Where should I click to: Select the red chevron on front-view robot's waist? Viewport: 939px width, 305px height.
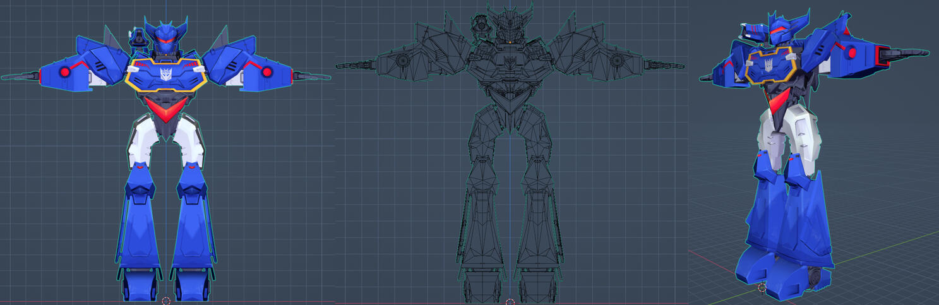167,109
